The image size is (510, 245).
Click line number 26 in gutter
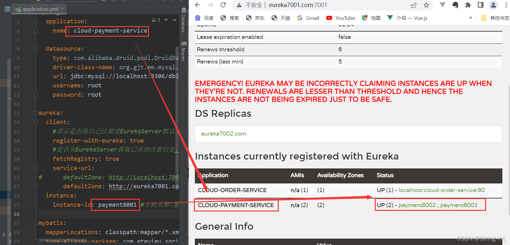pyautogui.click(x=17, y=214)
